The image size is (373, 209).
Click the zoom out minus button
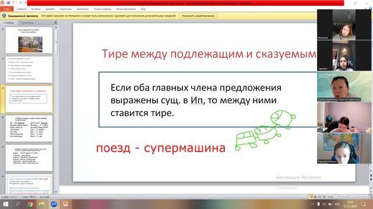tap(336, 197)
